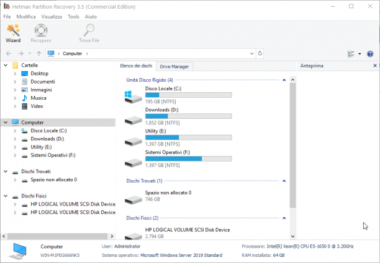The width and height of the screenshot is (380, 263).
Task: Click the blue help question mark icon
Action: click(x=370, y=54)
